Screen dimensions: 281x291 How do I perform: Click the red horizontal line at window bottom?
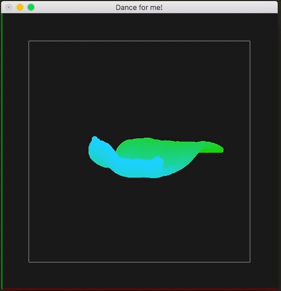[140, 289]
